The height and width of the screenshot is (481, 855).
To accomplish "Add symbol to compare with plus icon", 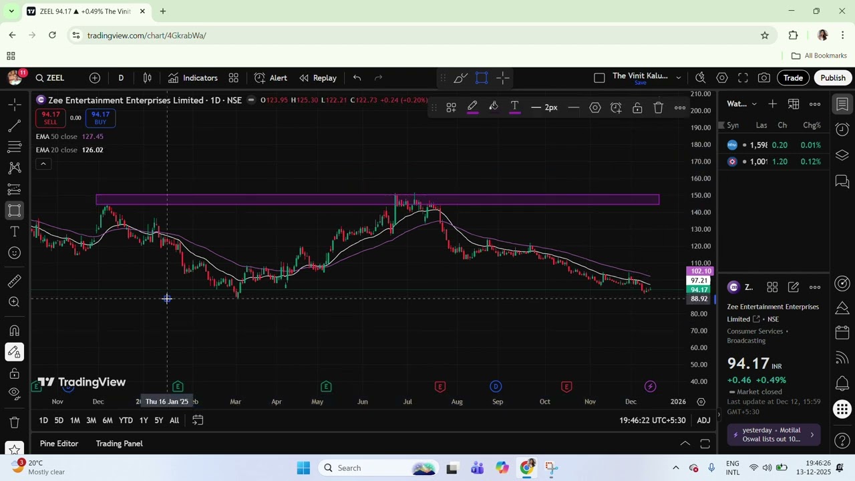I will [x=95, y=78].
